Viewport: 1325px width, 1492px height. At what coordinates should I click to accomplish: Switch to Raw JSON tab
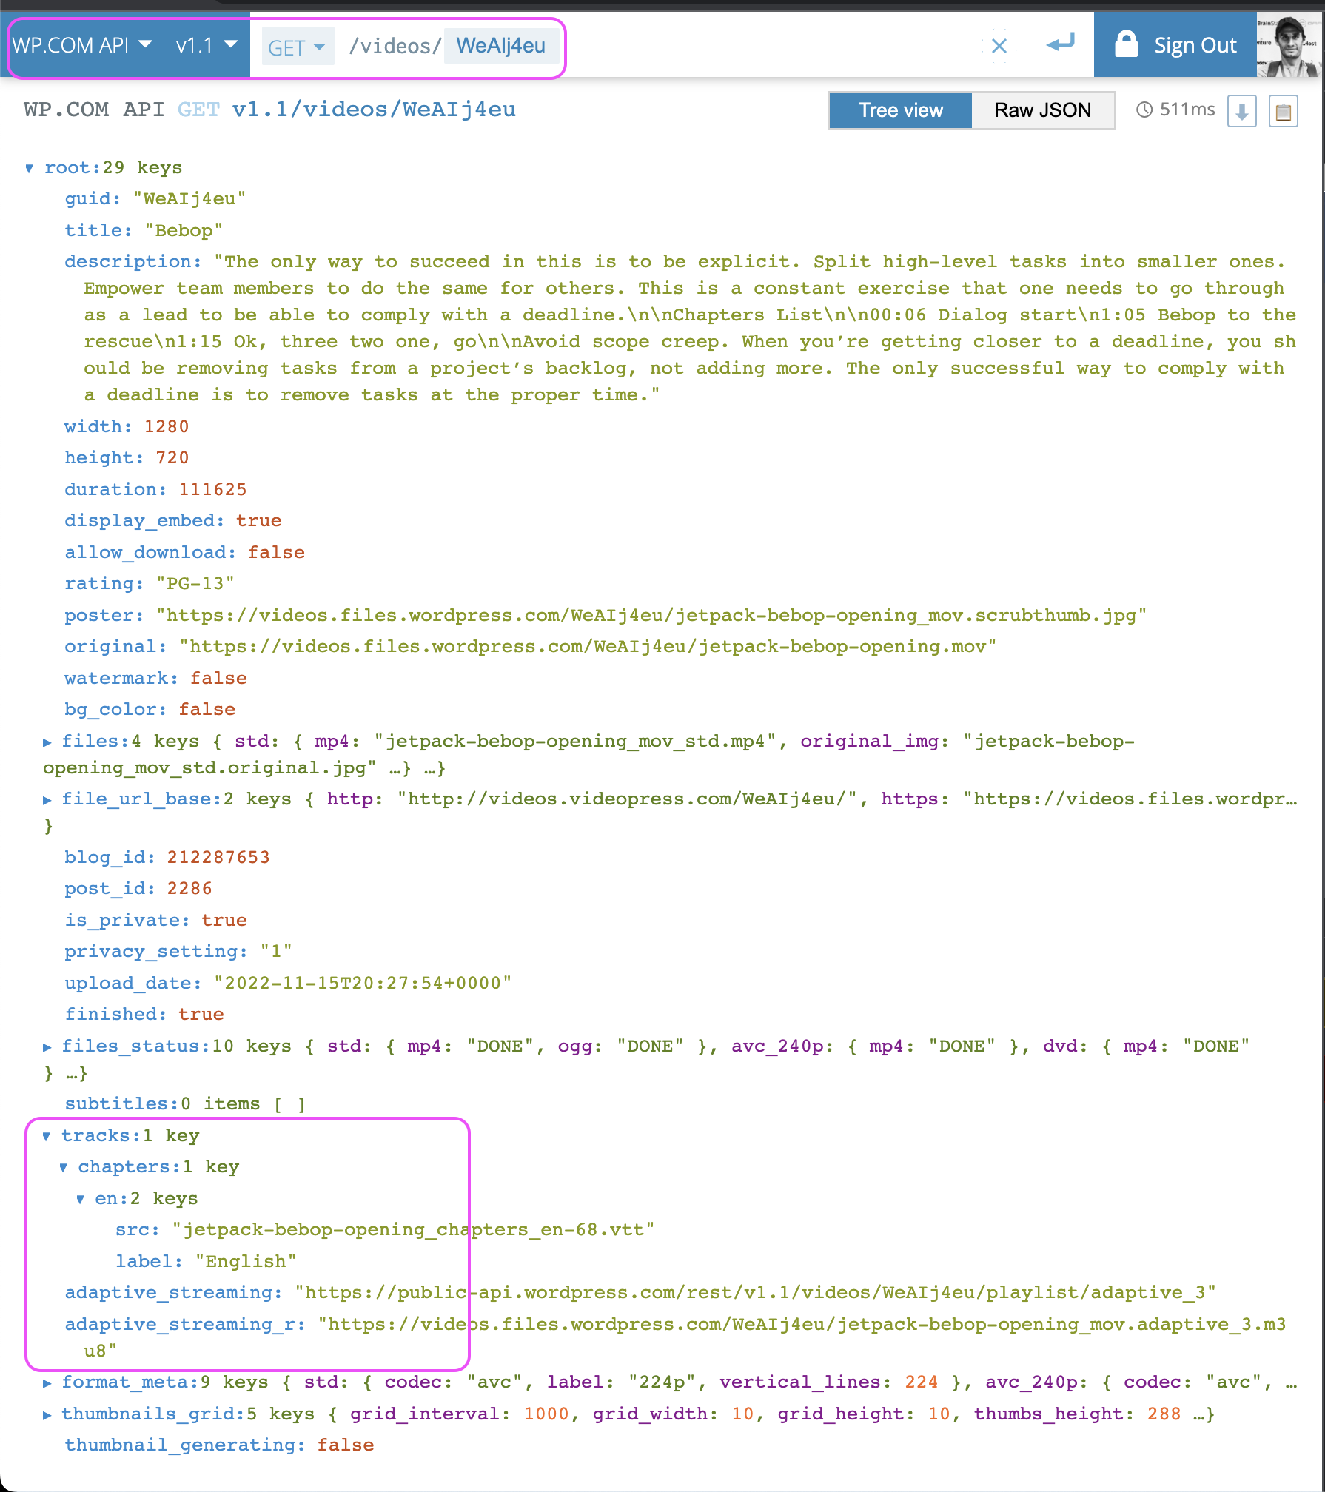(1042, 110)
